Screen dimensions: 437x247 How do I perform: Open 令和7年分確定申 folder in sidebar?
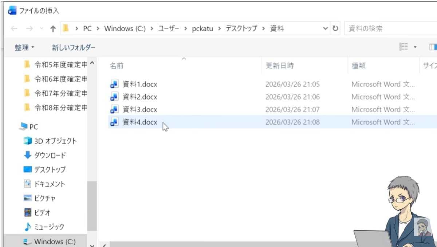(x=55, y=93)
